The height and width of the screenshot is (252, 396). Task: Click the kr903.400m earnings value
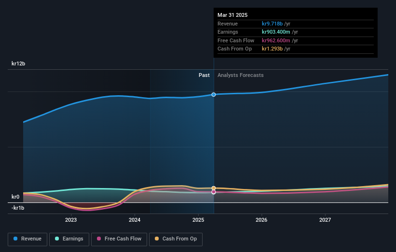[x=276, y=32]
